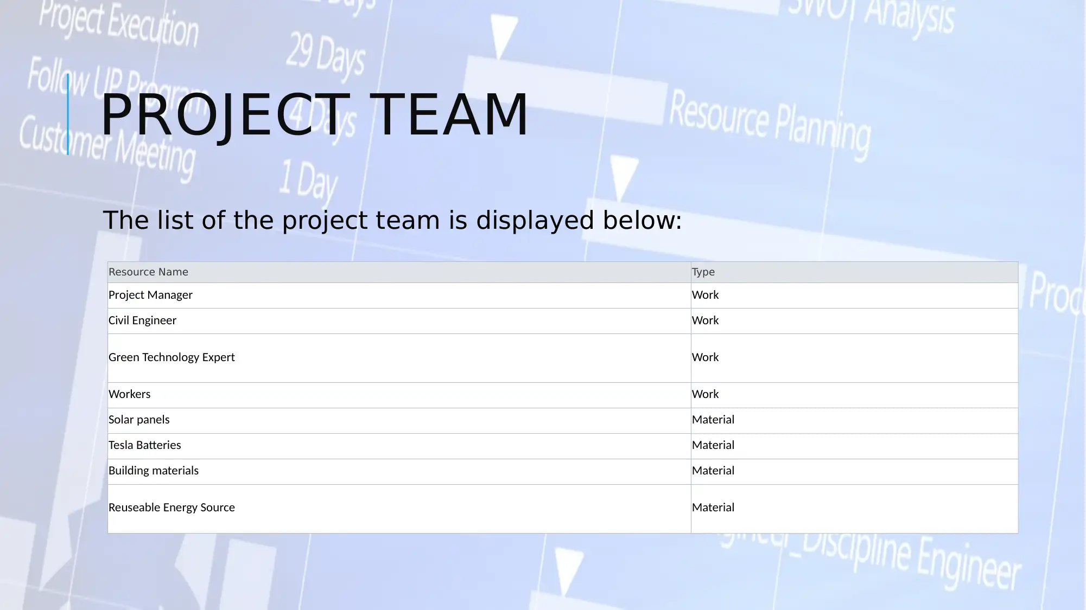Click the 'Civil Engineer' table cell
This screenshot has height=610, width=1086.
tap(399, 321)
